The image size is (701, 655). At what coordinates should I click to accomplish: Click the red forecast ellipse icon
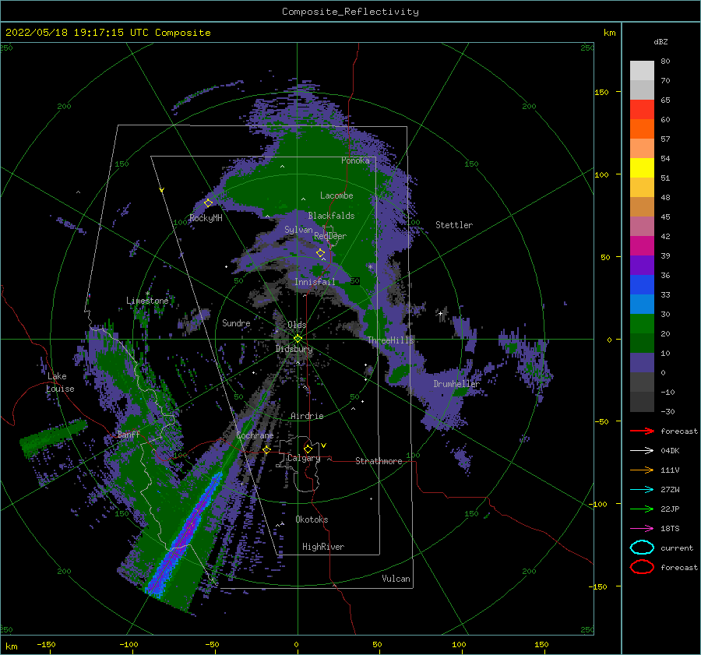(642, 567)
